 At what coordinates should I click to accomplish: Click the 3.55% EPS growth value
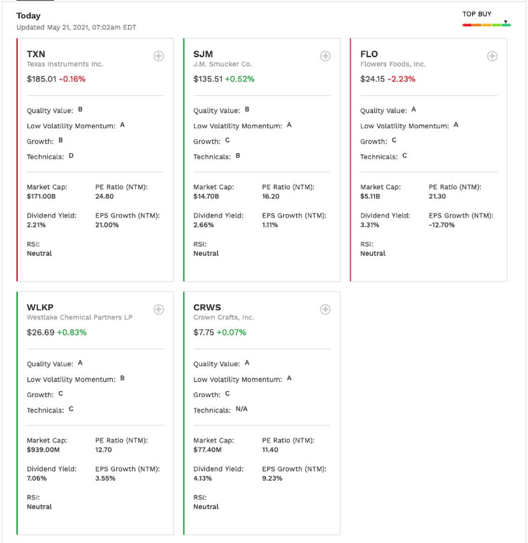(x=105, y=479)
